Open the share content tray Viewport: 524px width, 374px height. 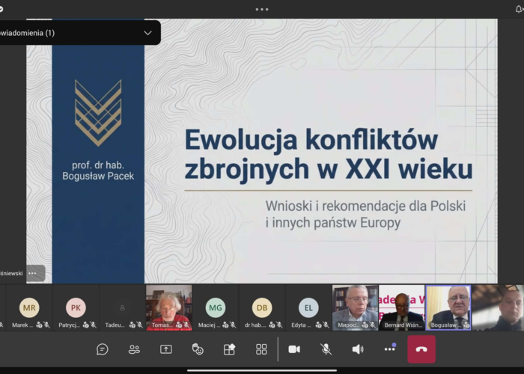[x=165, y=349]
